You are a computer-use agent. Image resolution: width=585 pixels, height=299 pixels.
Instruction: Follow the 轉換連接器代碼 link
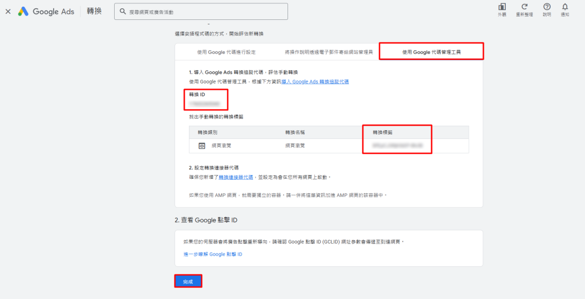click(x=236, y=177)
